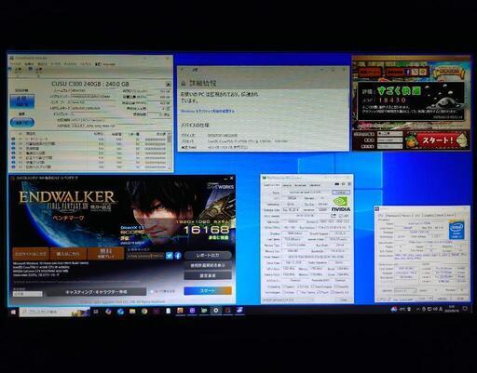This screenshot has width=477, height=373.
Task: Click the キャラクター作成 button
Action: coord(96,292)
